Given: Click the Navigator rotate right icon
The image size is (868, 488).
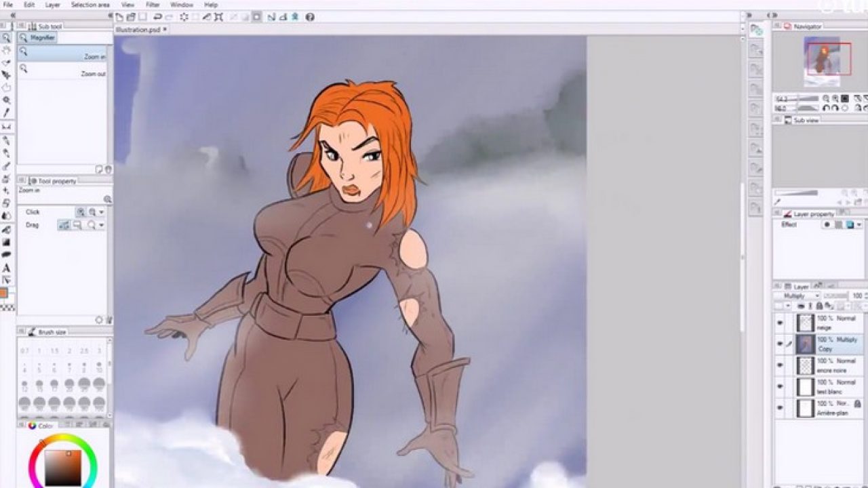Looking at the screenshot, I should tap(835, 108).
